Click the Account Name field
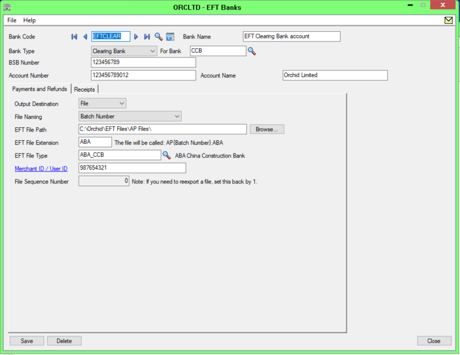The width and height of the screenshot is (460, 355). 335,75
